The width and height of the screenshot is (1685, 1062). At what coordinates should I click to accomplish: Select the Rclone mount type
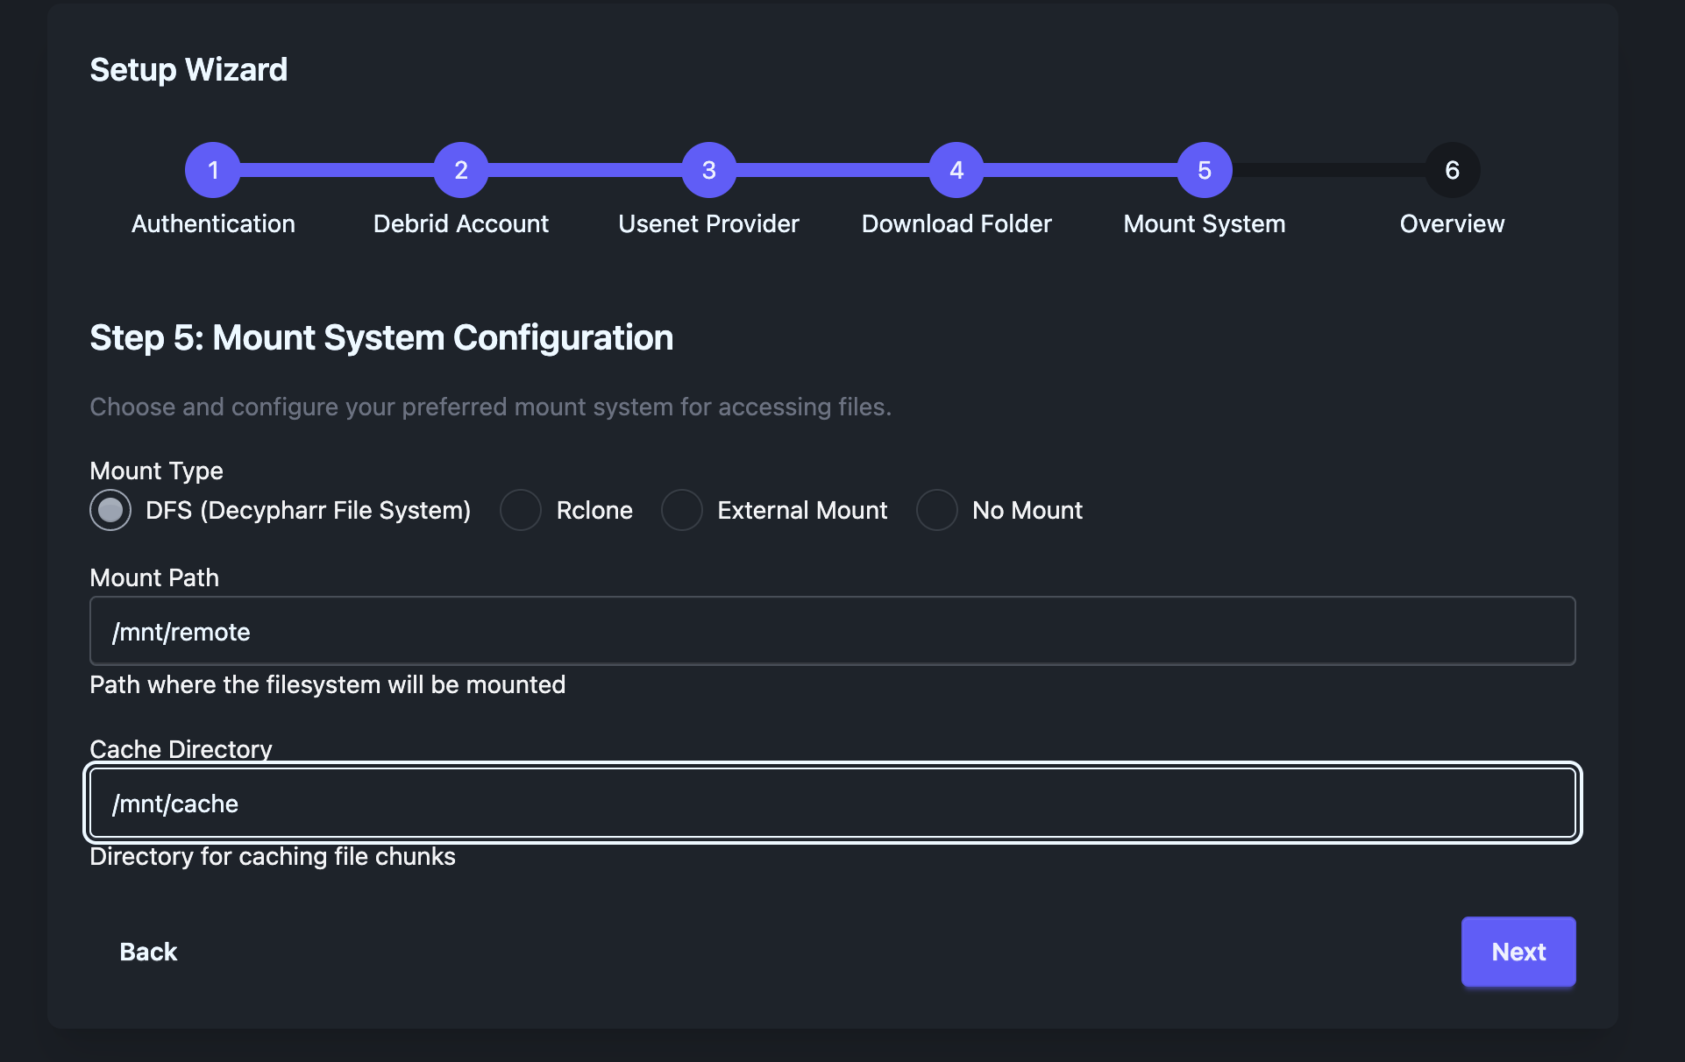pyautogui.click(x=521, y=509)
